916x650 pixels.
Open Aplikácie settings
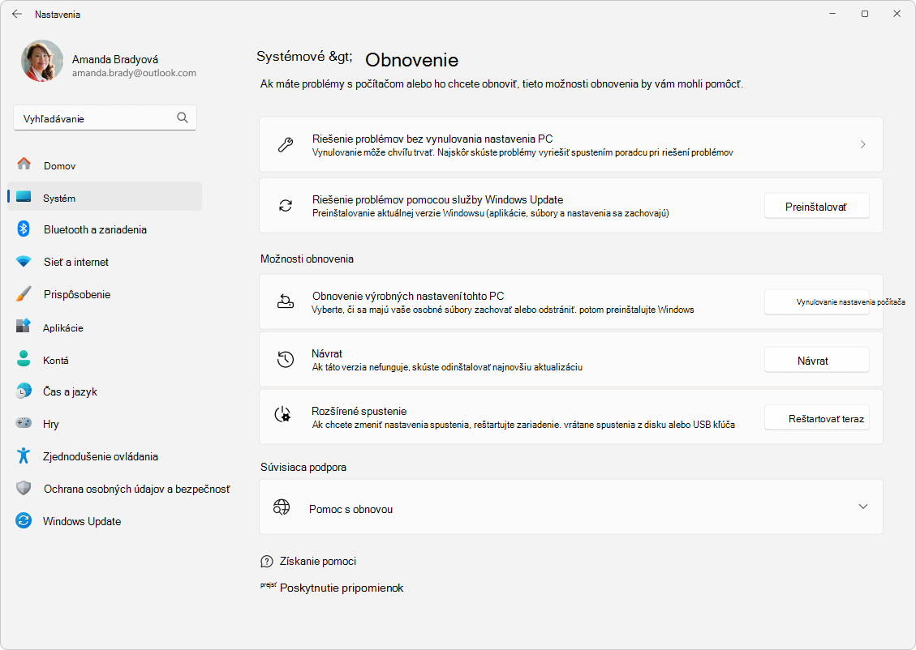pyautogui.click(x=63, y=328)
